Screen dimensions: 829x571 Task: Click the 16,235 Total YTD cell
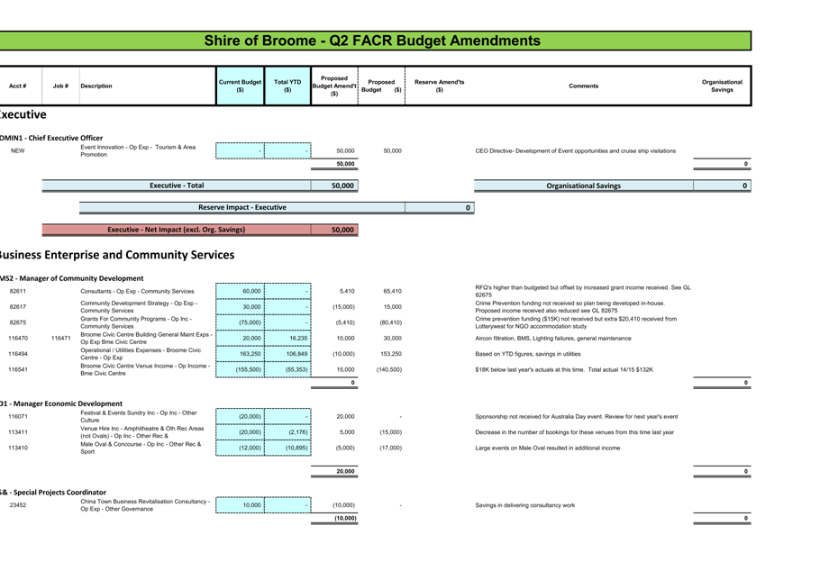(287, 338)
